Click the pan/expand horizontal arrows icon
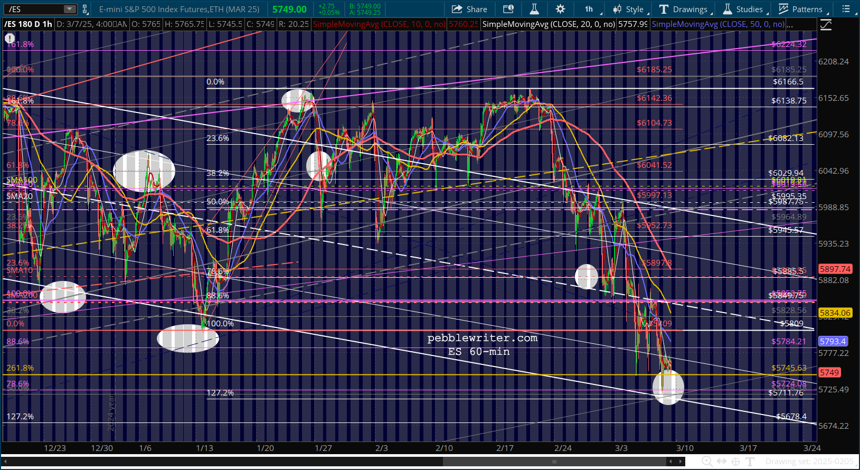This screenshot has width=860, height=470. (722, 462)
